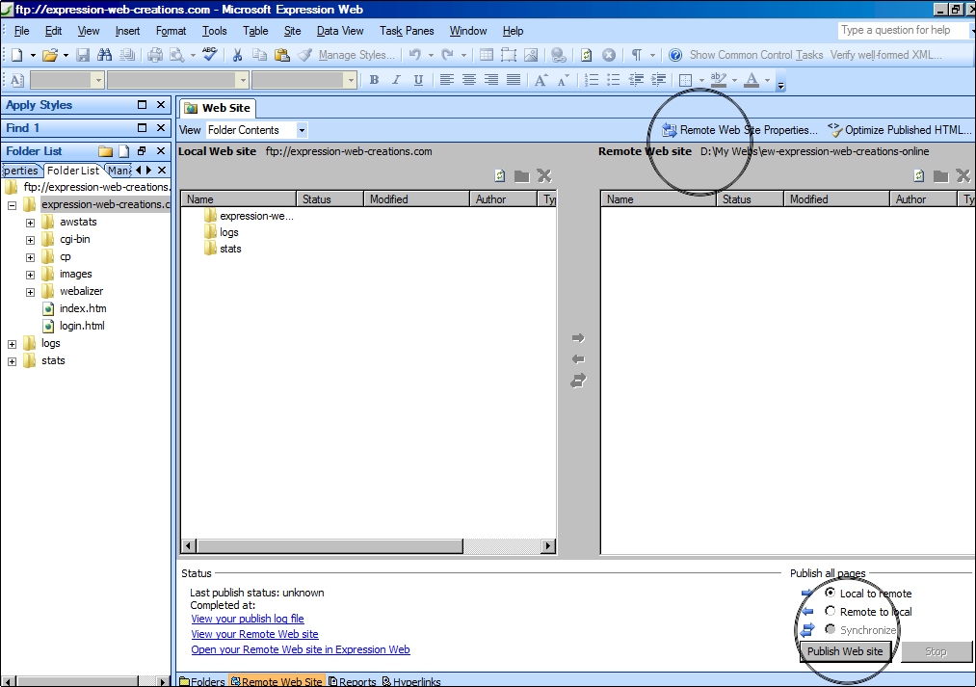Viewport: 976px width, 687px height.
Task: Click the left arrow to get selected files
Action: pyautogui.click(x=578, y=359)
